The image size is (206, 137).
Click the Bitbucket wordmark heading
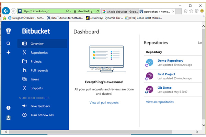(36, 31)
